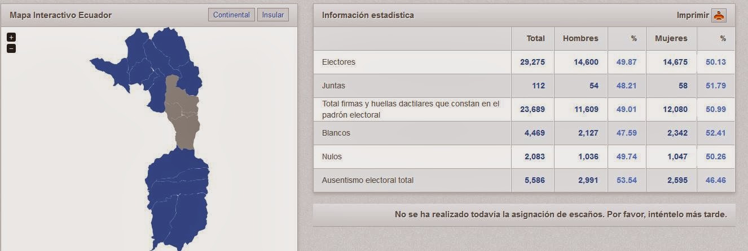Switch map to Insular view
Screen dimensions: 748x251
(273, 15)
